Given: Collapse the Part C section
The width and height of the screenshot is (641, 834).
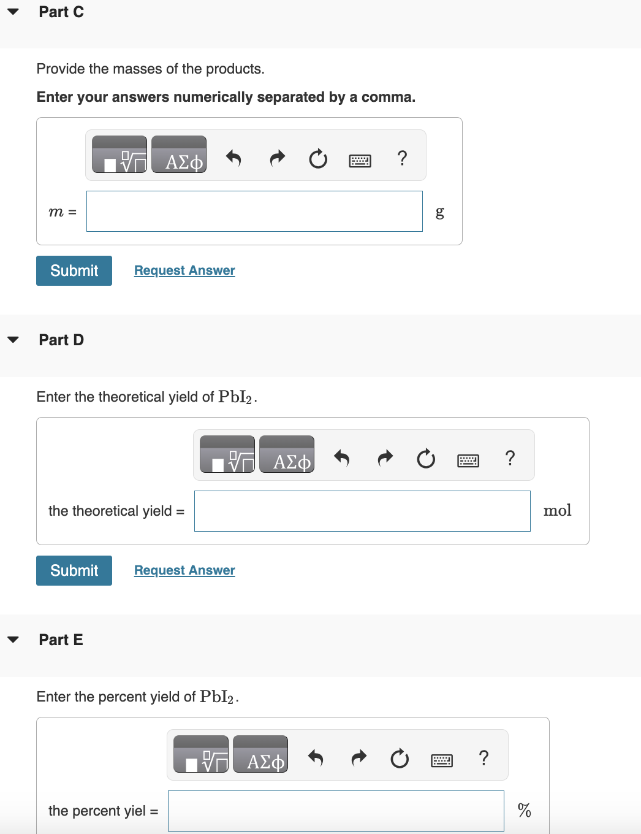Looking at the screenshot, I should point(13,11).
